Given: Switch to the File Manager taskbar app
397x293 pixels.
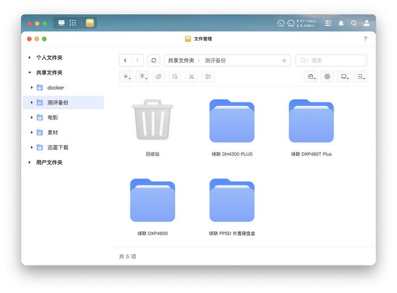Looking at the screenshot, I should tap(90, 23).
